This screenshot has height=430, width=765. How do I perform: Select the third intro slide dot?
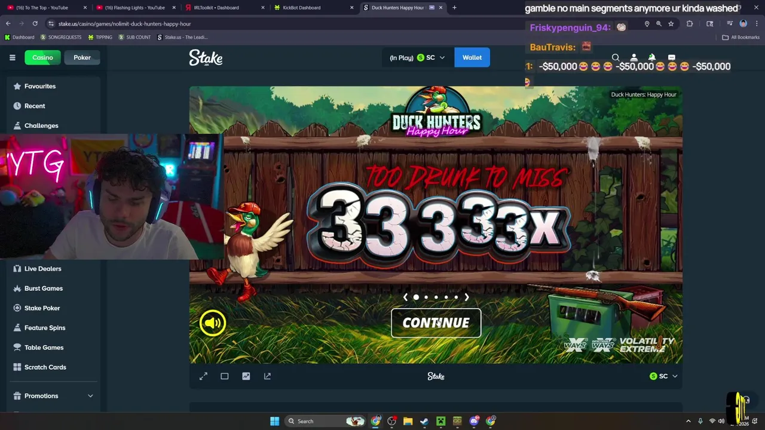pyautogui.click(x=436, y=297)
